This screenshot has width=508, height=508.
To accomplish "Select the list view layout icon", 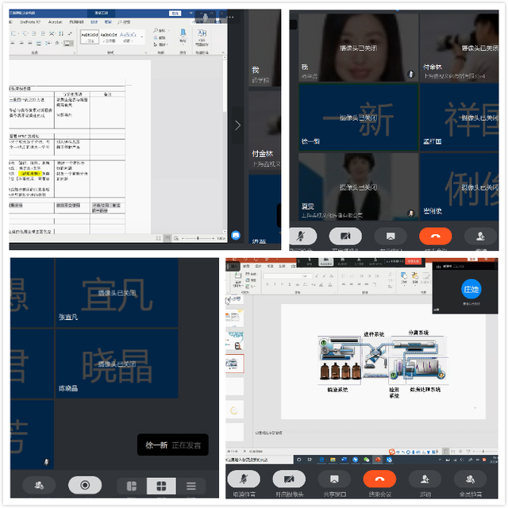I will coord(190,486).
